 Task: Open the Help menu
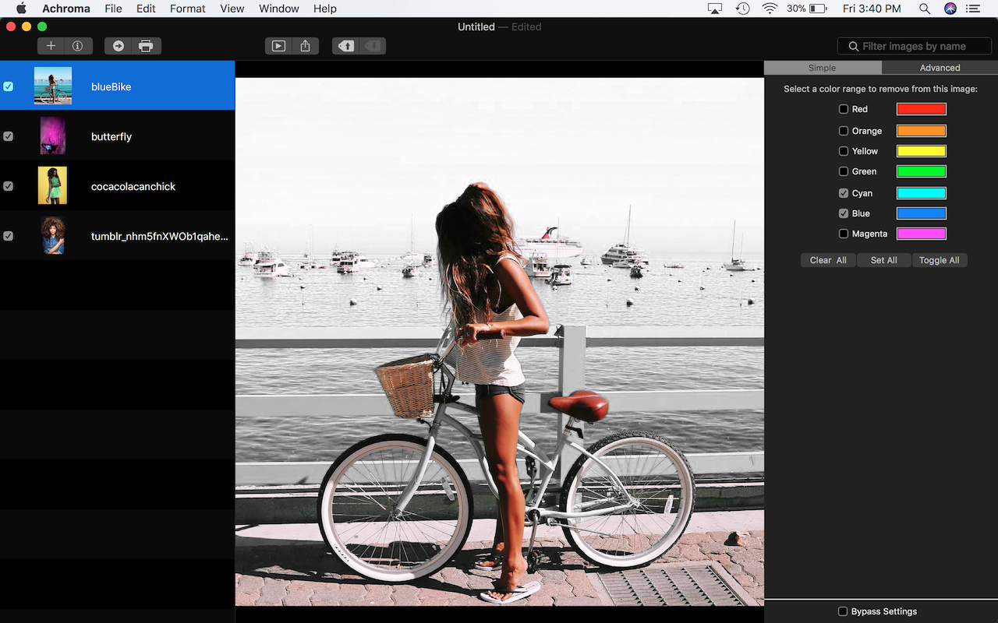tap(325, 9)
